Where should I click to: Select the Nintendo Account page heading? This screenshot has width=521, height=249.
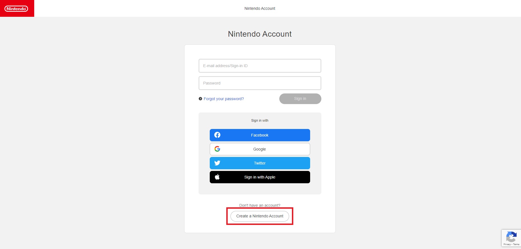pyautogui.click(x=260, y=34)
